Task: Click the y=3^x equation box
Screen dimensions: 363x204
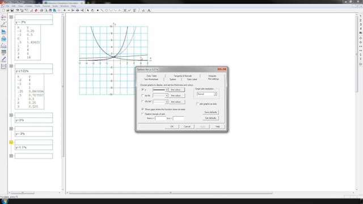Action: tap(34, 120)
